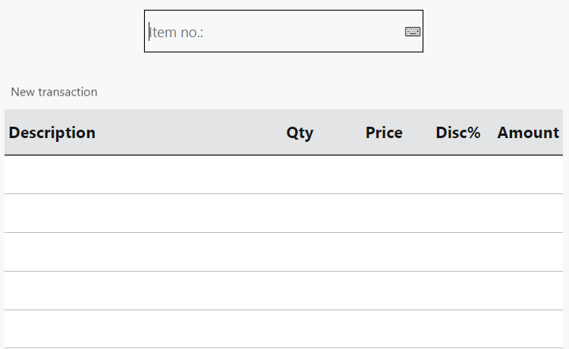
Task: Click the Description cell in first row
Action: [114, 174]
